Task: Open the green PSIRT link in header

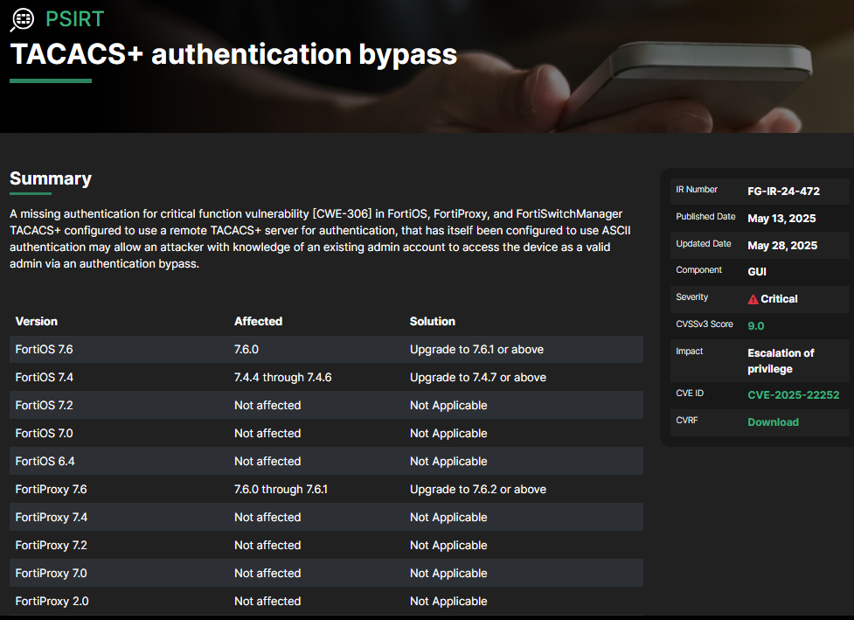Action: click(x=74, y=19)
